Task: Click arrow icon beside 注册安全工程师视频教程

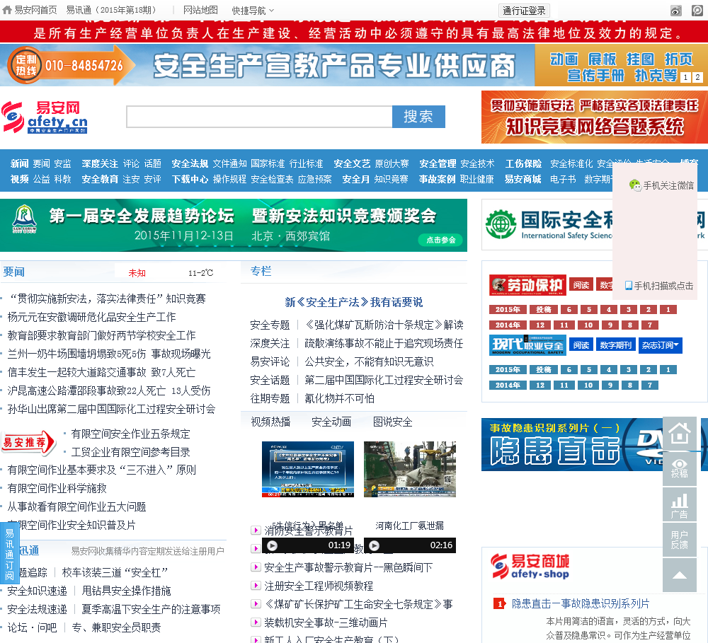Action: coord(256,586)
